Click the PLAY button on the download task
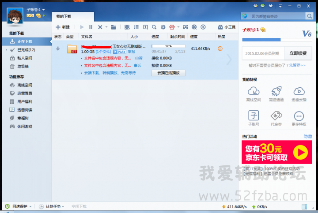This screenshot has width=318, height=213. point(120,52)
